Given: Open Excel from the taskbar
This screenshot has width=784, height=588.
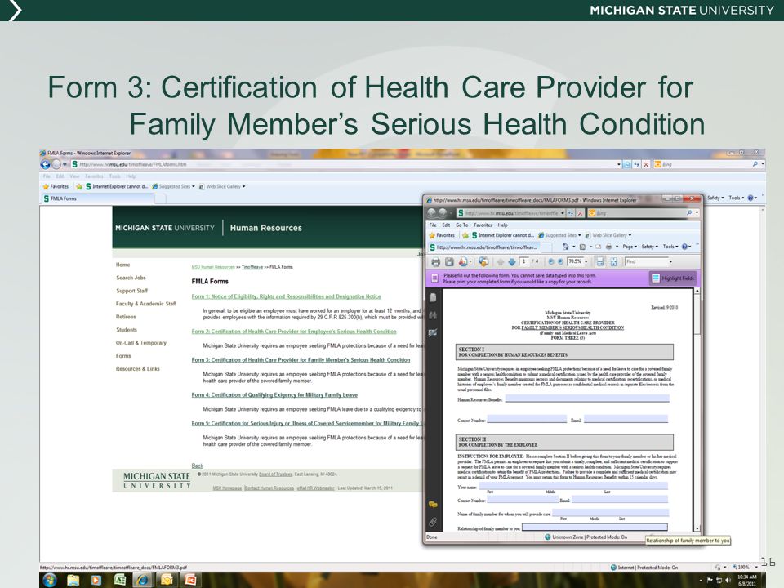Looking at the screenshot, I should 120,580.
